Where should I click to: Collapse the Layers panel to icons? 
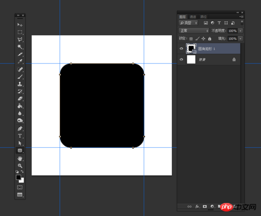(238, 13)
